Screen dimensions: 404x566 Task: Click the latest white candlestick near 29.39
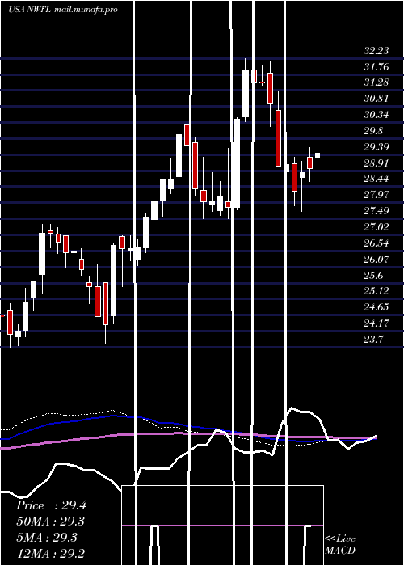[x=318, y=155]
